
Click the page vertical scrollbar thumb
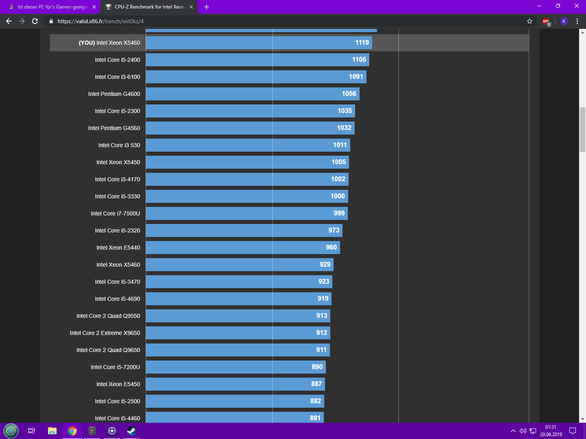(582, 129)
